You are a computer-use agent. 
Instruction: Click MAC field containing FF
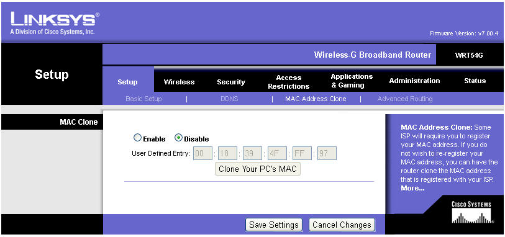tap(302, 153)
